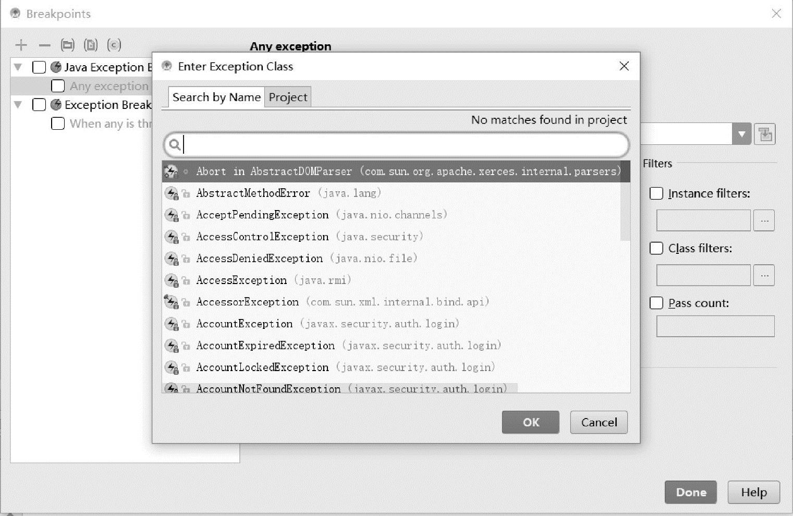
Task: Click Cancel in Enter Exception Class dialog
Action: coord(599,422)
